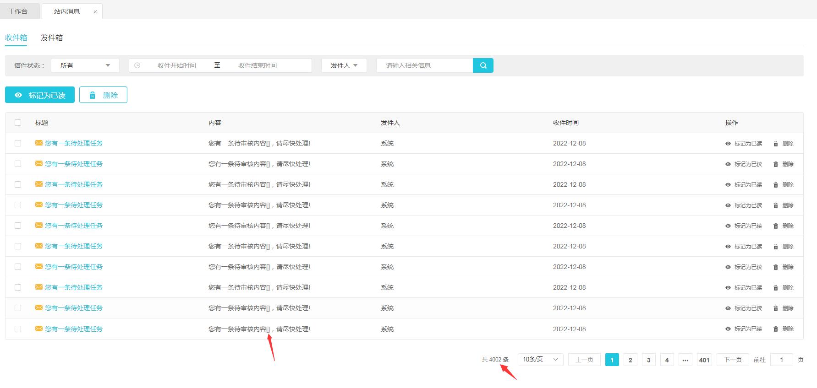The image size is (817, 388).
Task: Click the blue 标记为已读 button
Action: pyautogui.click(x=40, y=95)
